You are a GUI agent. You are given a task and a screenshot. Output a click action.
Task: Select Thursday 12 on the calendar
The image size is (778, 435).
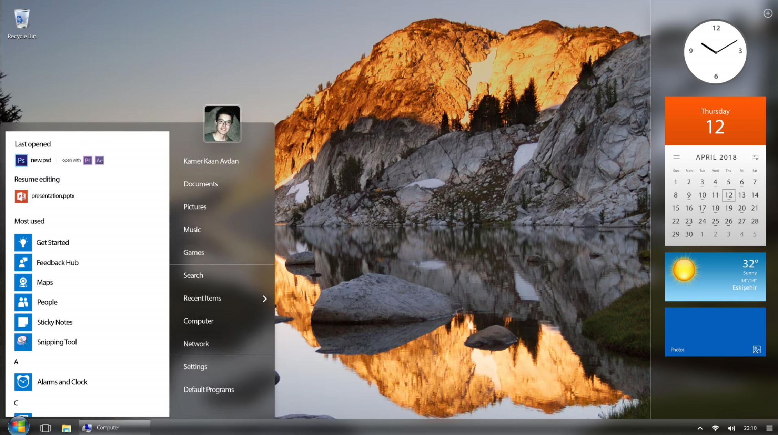pos(728,194)
